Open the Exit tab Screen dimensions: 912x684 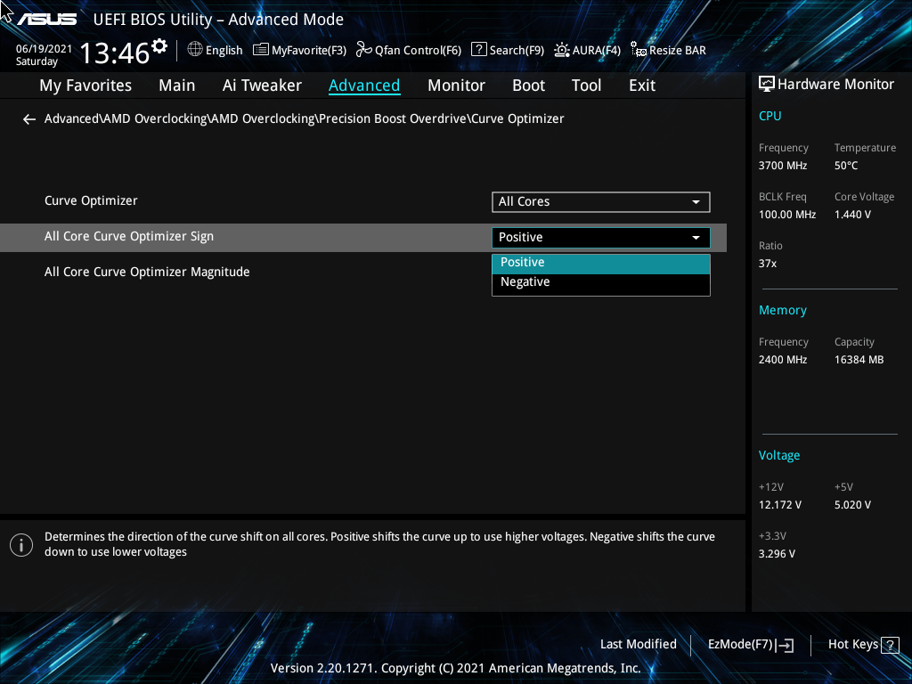[x=642, y=85]
